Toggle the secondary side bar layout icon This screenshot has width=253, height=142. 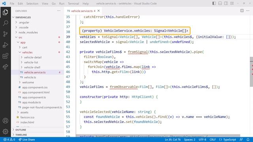pos(226,3)
